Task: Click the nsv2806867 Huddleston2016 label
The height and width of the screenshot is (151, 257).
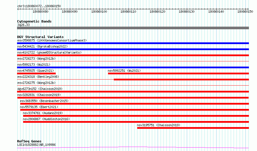Action: pyautogui.click(x=46, y=119)
